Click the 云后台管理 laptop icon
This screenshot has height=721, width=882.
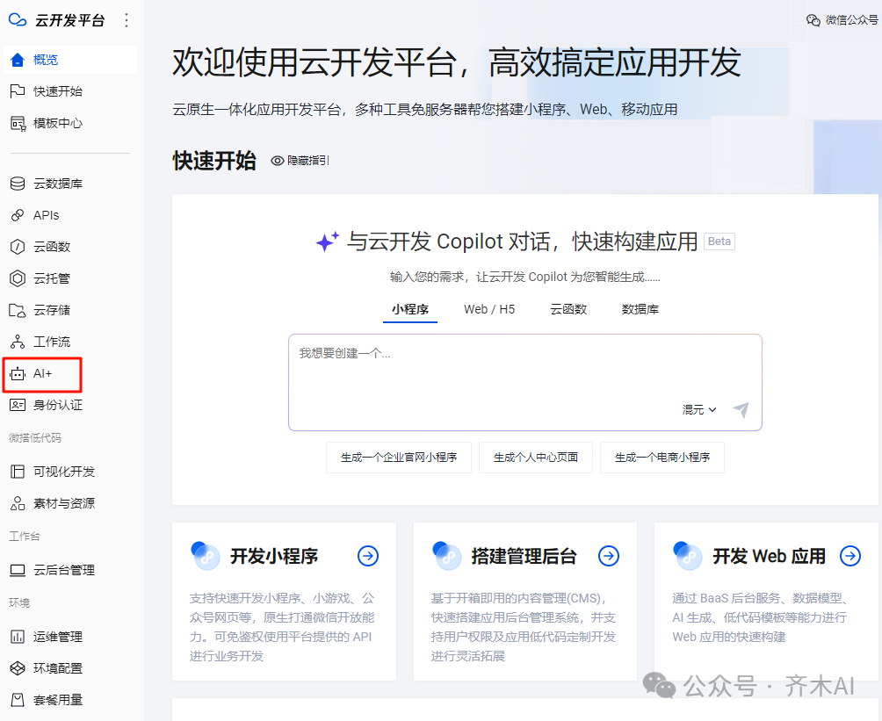(x=18, y=570)
